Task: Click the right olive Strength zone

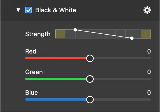Action: coord(146,34)
